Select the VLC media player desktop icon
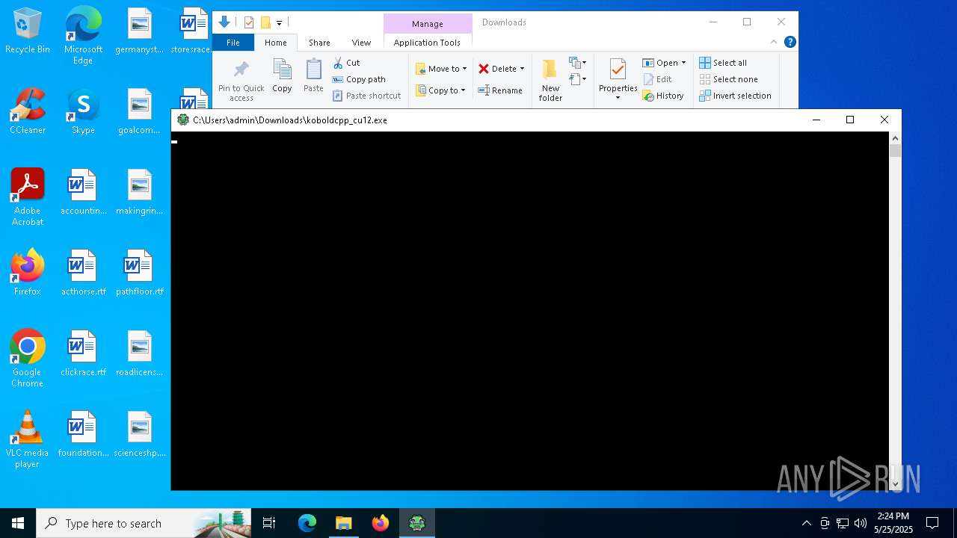The height and width of the screenshot is (538, 957). 28,439
